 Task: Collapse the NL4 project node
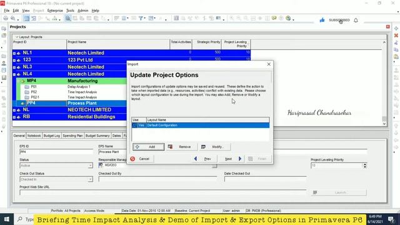(14, 74)
